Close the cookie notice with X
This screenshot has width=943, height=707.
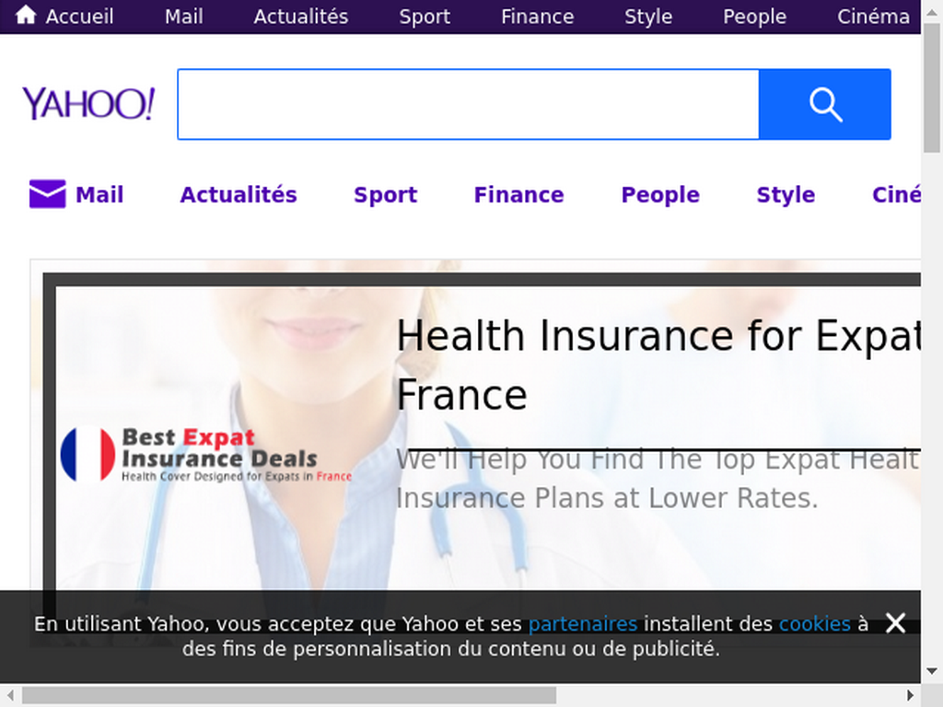[895, 623]
